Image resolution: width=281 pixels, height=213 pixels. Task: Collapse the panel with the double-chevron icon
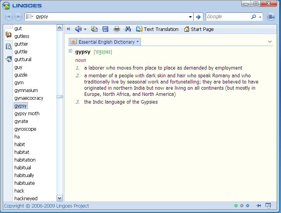click(x=68, y=29)
